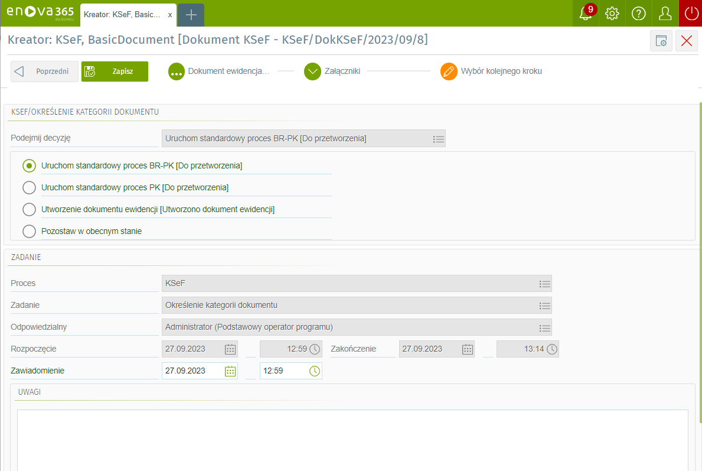The width and height of the screenshot is (702, 471).
Task: Jump to the Załączniki wizard step
Action: click(312, 72)
